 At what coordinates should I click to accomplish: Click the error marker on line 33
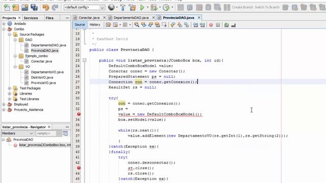[79, 114]
